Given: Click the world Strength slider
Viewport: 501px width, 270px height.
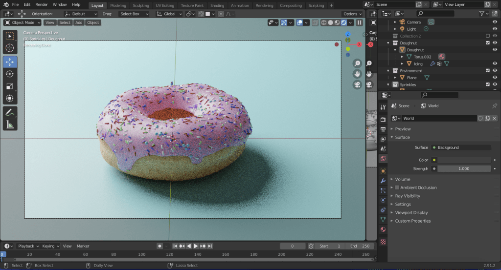Looking at the screenshot, I should tap(464, 168).
